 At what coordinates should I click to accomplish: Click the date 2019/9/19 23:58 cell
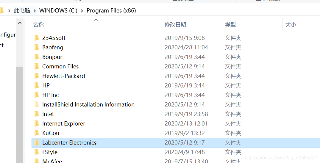[186, 114]
